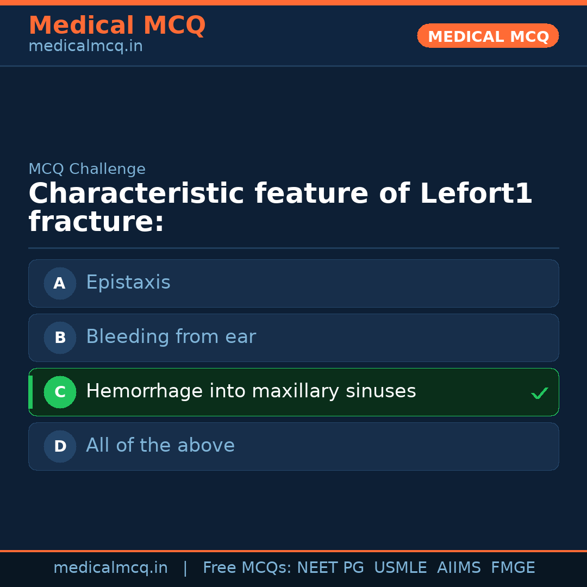Click the Free MCQs footer text
The image size is (587, 587).
click(247, 568)
